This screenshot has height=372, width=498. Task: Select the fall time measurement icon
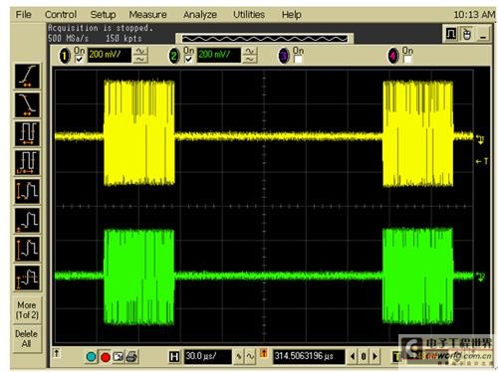click(27, 104)
